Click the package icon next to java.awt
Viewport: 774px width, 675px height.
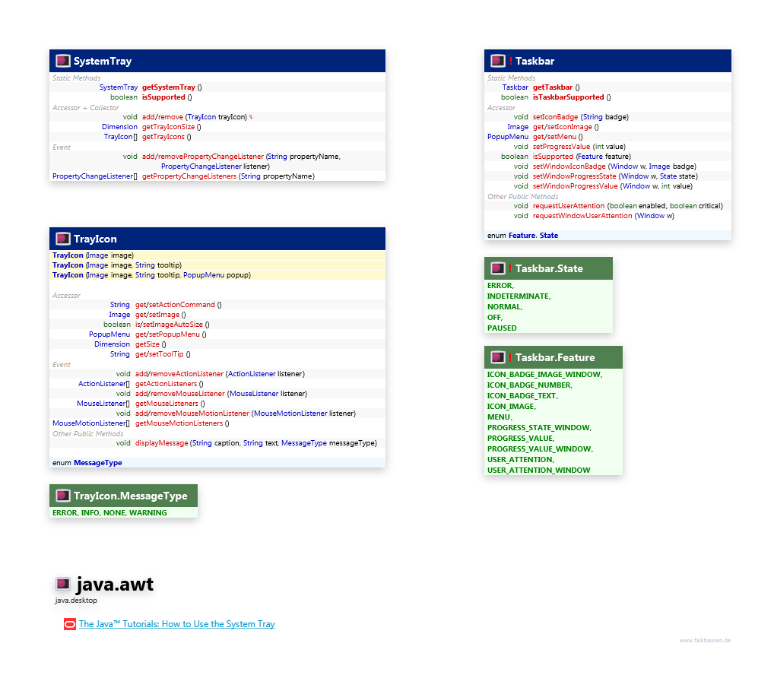tap(62, 584)
